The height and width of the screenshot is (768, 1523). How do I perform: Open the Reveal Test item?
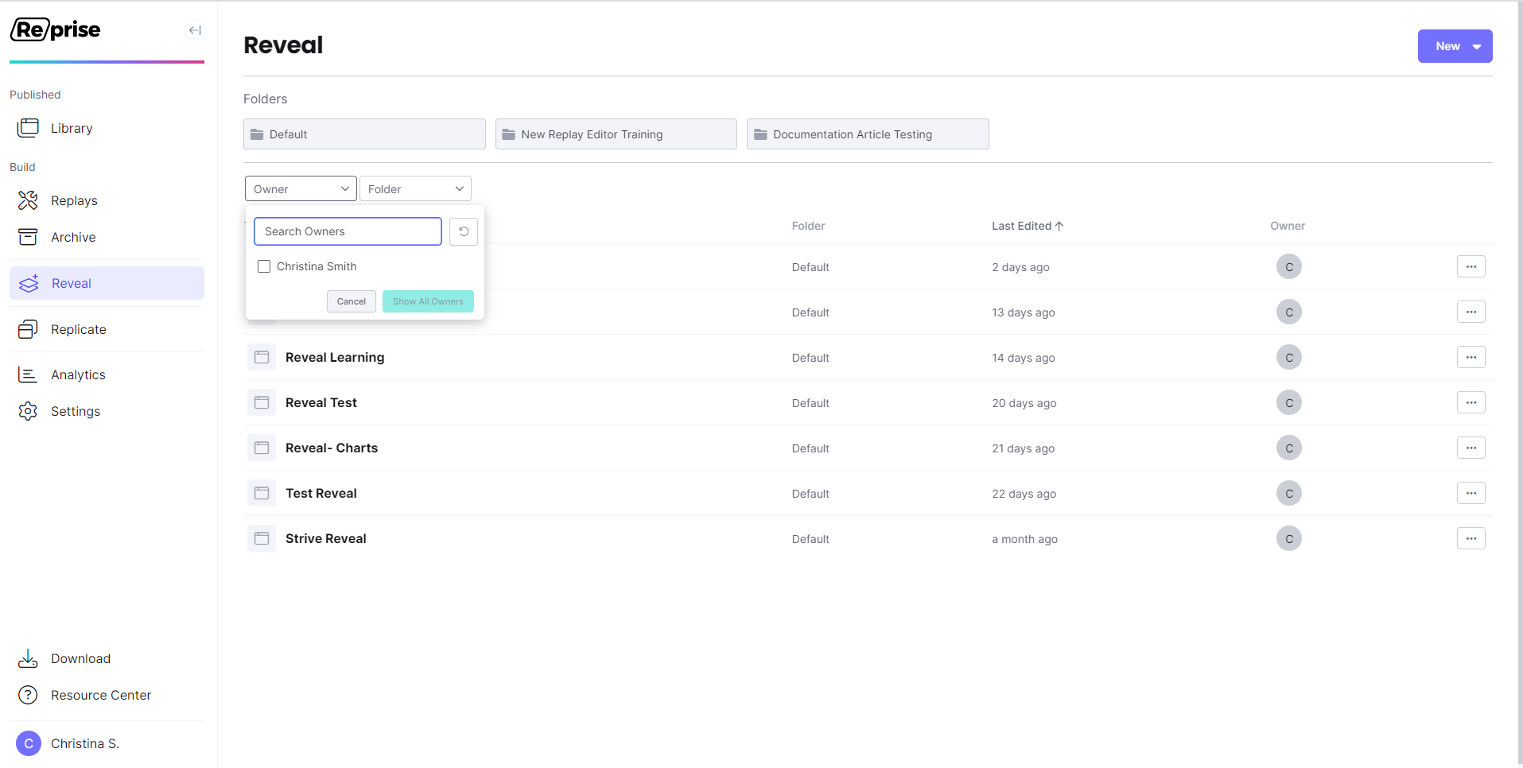point(321,402)
